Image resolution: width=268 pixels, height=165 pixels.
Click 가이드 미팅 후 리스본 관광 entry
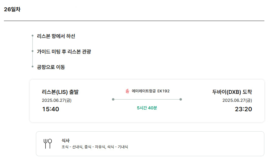pyautogui.click(x=64, y=51)
